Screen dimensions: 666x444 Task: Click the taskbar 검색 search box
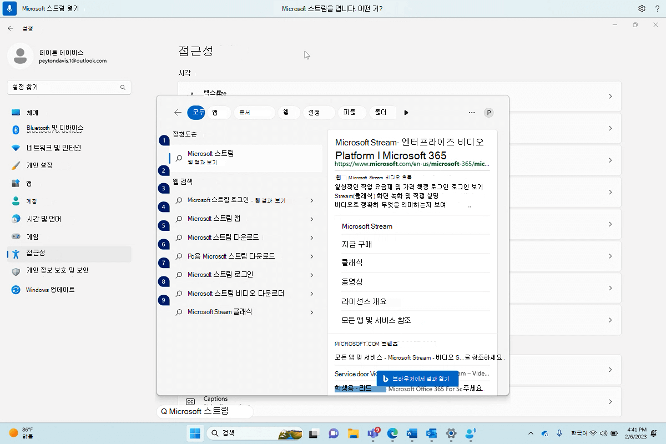click(255, 433)
